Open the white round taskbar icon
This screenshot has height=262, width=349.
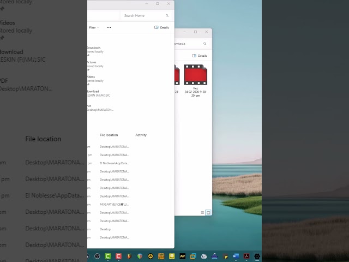[204, 256]
